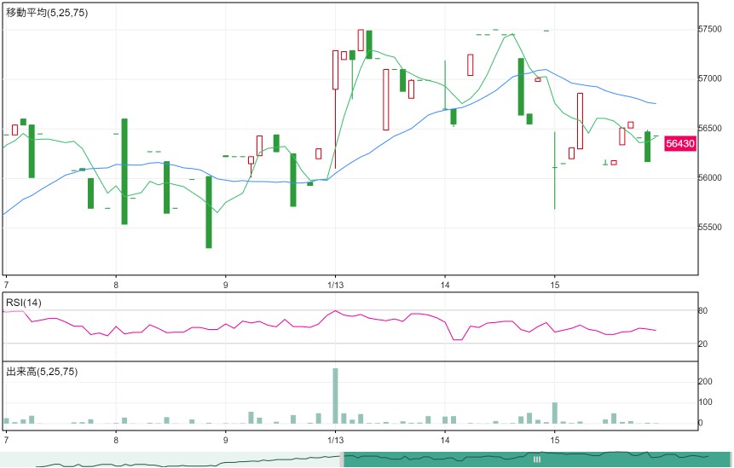Screen dimensions: 734x468
Task: Click the RSI axis label 80
Action: pos(703,311)
